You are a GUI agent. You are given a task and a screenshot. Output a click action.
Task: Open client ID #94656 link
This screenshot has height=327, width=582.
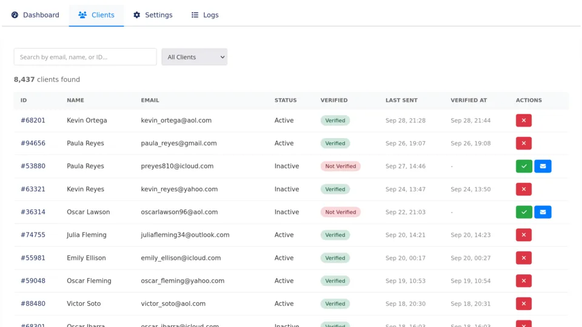[x=33, y=144]
